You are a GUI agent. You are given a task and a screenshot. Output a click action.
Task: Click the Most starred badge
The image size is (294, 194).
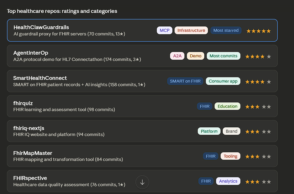[226, 30]
